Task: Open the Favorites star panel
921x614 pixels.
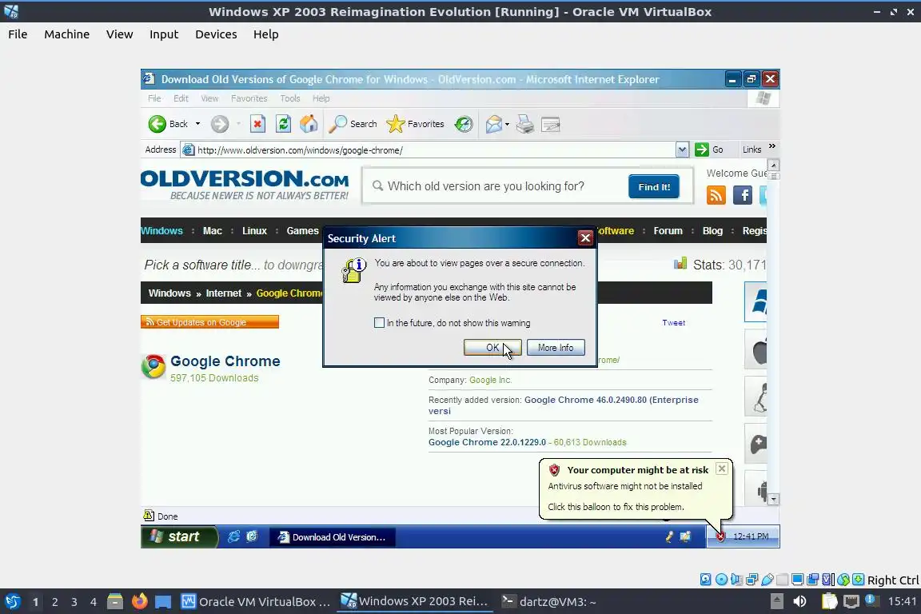Action: coord(415,124)
